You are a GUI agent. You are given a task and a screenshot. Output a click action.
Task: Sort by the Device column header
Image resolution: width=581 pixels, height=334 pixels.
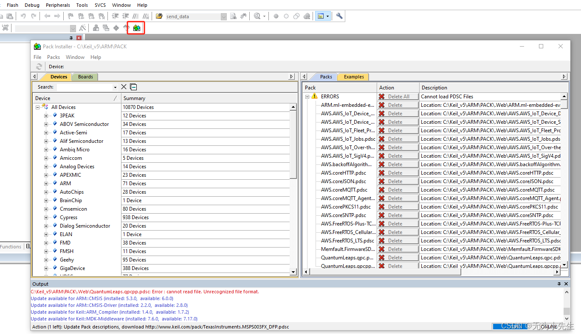click(x=77, y=98)
